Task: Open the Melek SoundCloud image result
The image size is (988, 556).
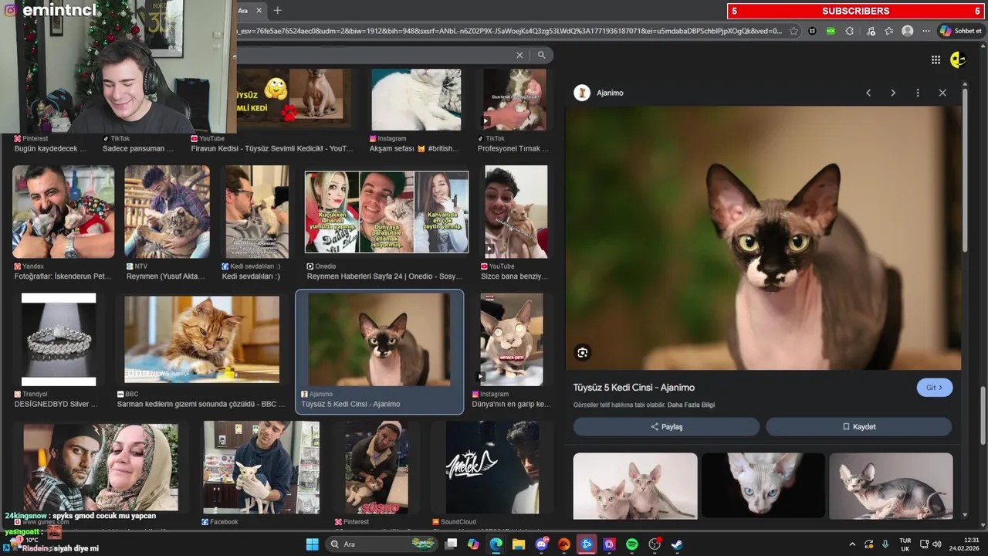Action: coord(492,467)
